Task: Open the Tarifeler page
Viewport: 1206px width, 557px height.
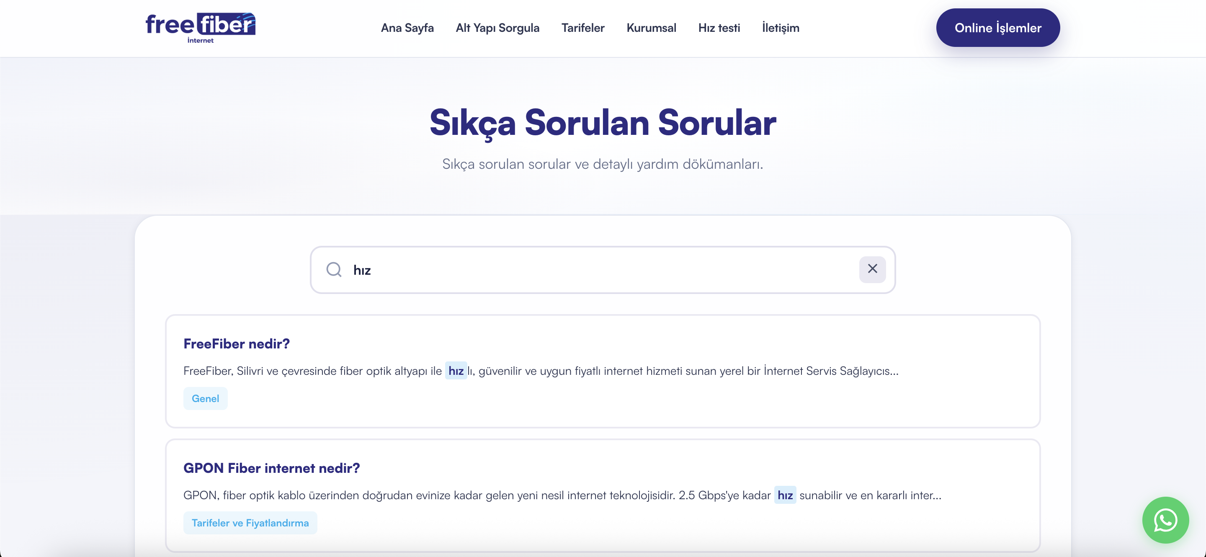Action: (582, 28)
